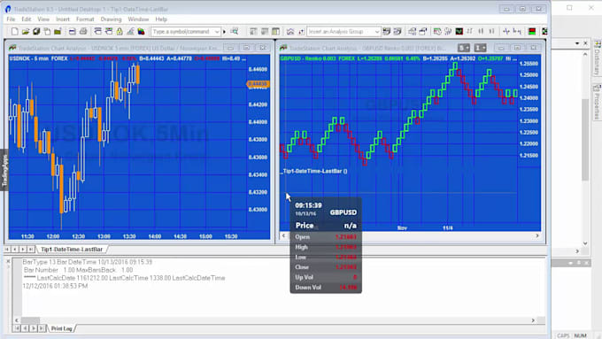Click the second icon right of Analysis Group box
The image size is (602, 339).
(x=397, y=32)
